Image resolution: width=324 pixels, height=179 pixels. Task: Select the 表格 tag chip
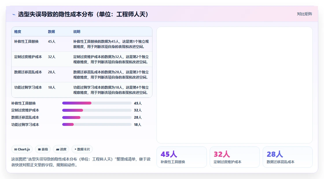click(x=43, y=149)
